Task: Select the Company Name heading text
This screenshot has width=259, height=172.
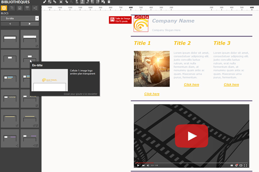Action: pyautogui.click(x=173, y=21)
